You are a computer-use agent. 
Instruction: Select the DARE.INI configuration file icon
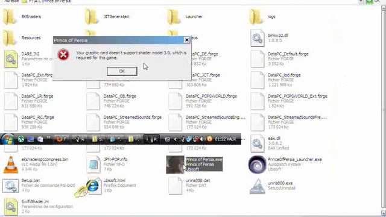tap(11, 59)
